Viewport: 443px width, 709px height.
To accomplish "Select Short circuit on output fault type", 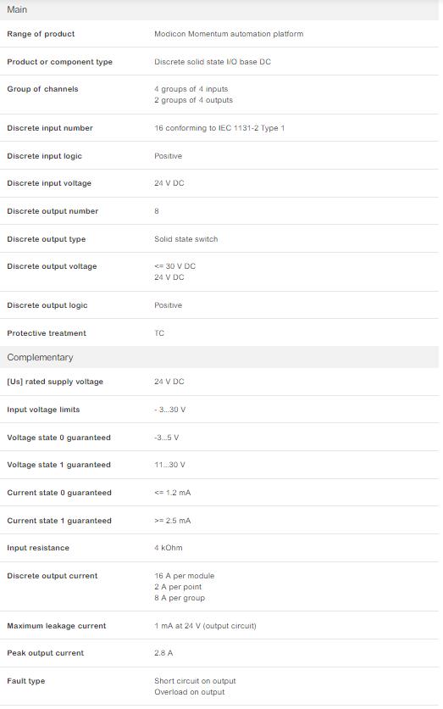I will [195, 681].
